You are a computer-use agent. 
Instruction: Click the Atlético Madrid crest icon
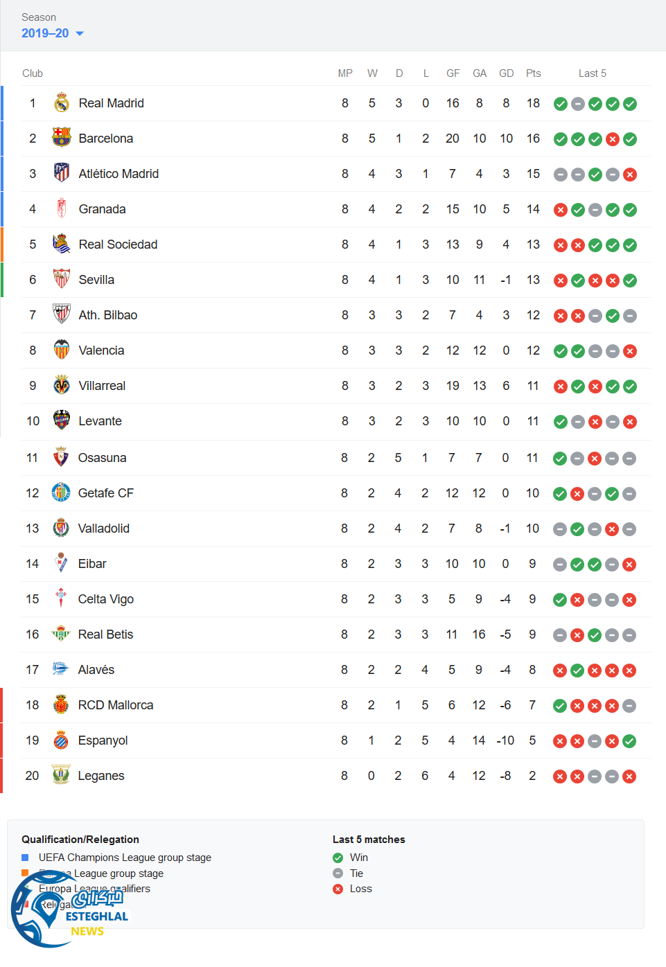pos(62,173)
